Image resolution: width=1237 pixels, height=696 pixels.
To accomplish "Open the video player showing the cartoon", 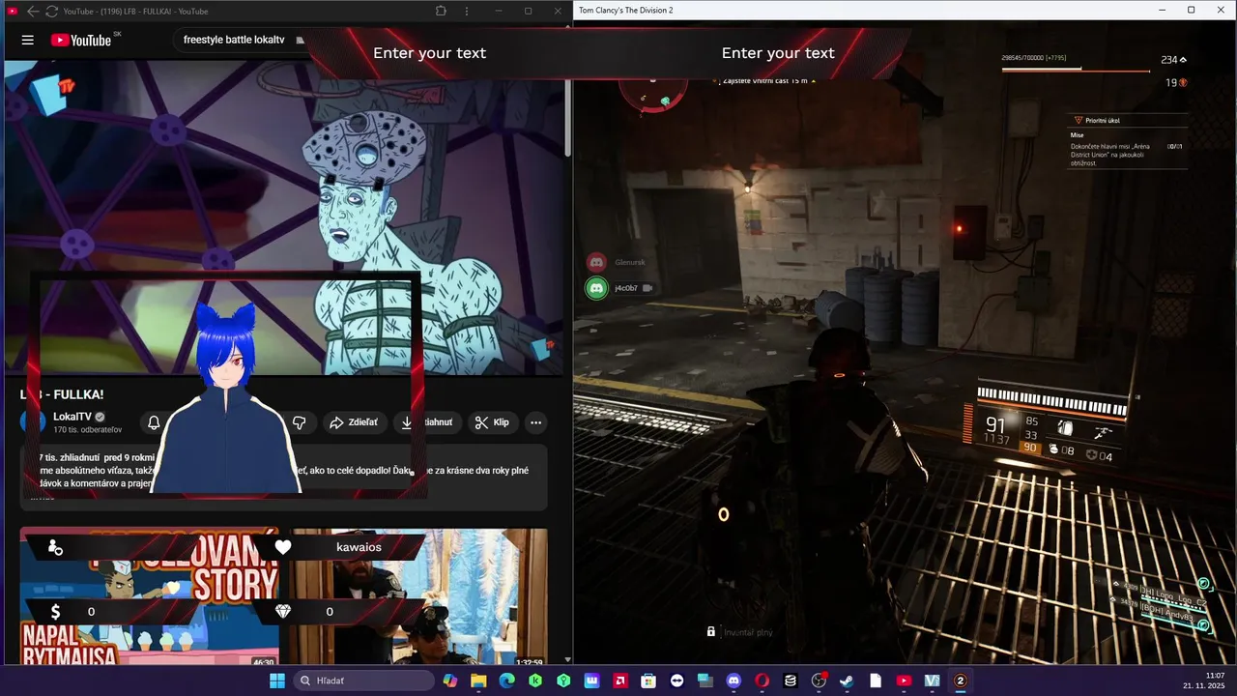I will [x=284, y=217].
